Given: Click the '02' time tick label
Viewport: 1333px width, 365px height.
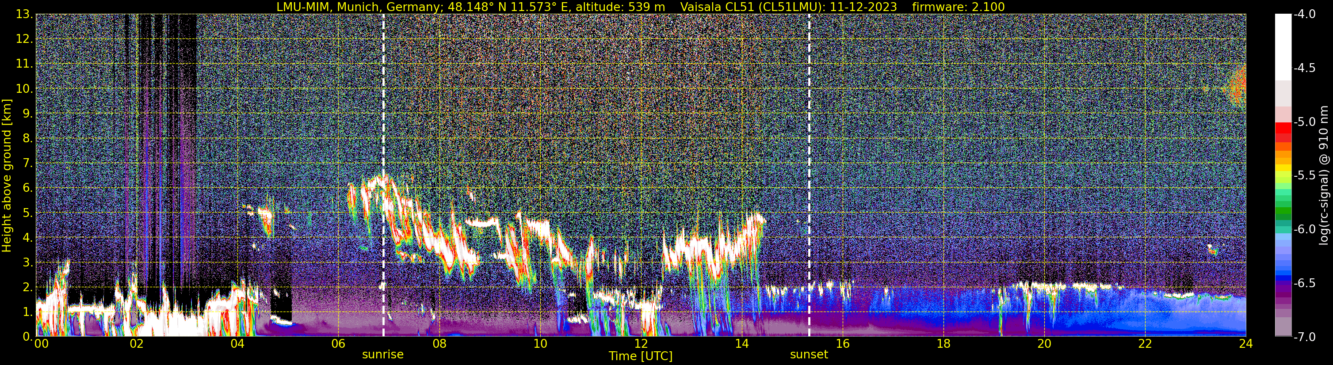Looking at the screenshot, I should (x=136, y=344).
